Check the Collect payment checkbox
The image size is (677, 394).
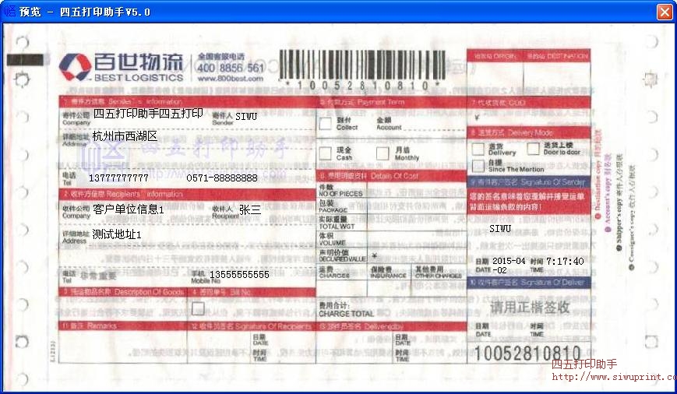pyautogui.click(x=325, y=124)
